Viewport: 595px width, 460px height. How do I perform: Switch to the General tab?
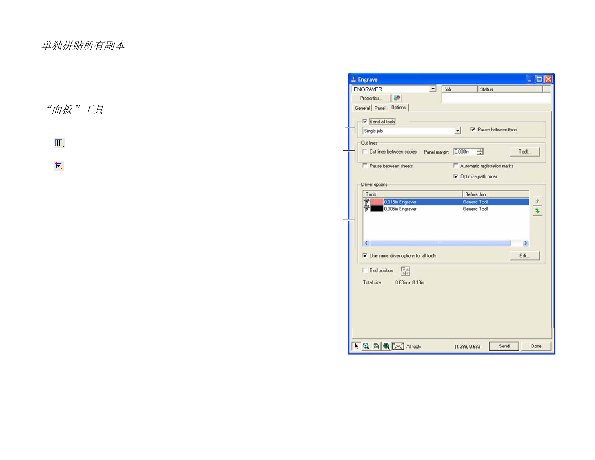pos(362,108)
